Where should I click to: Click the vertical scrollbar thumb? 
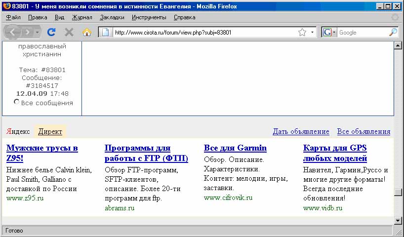pyautogui.click(x=398, y=193)
